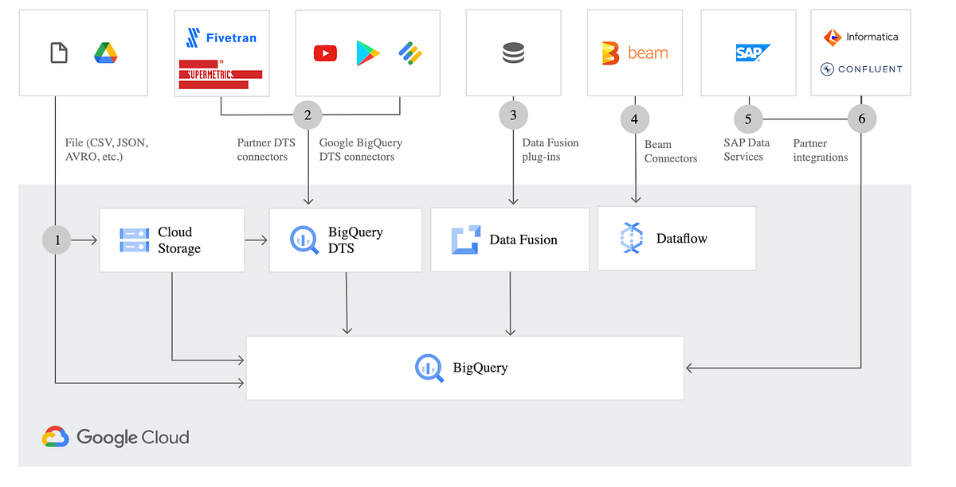Click the Fivetran logo
956x487 pixels.
[x=221, y=37]
